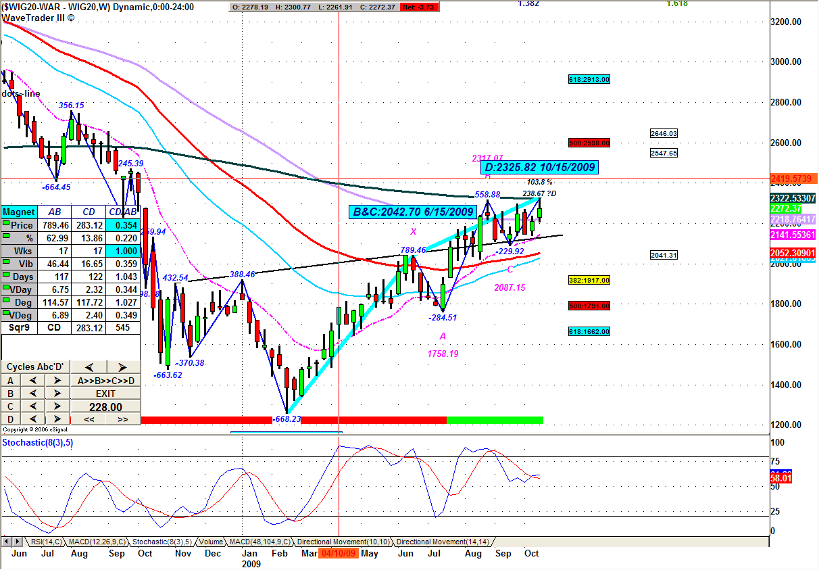Viewport: 819px width, 570px height.
Task: Click the 382:1917.00 yellow level label
Action: click(x=589, y=279)
